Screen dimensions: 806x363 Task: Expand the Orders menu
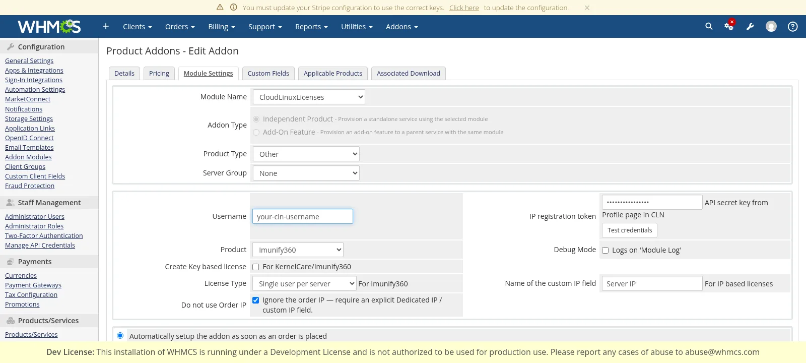tap(180, 27)
